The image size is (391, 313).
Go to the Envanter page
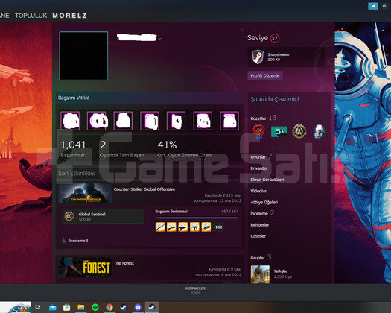259,168
